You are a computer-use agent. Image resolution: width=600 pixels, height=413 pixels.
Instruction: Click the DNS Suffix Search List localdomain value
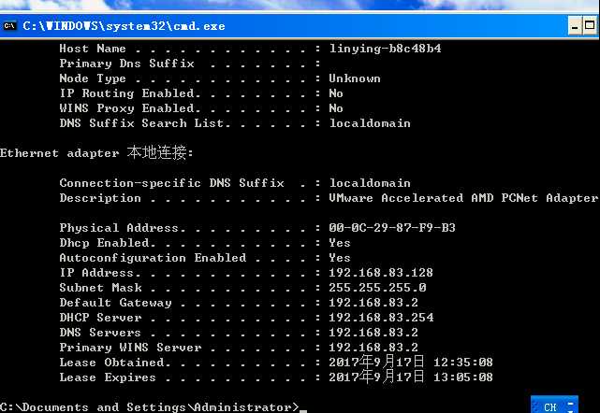370,123
